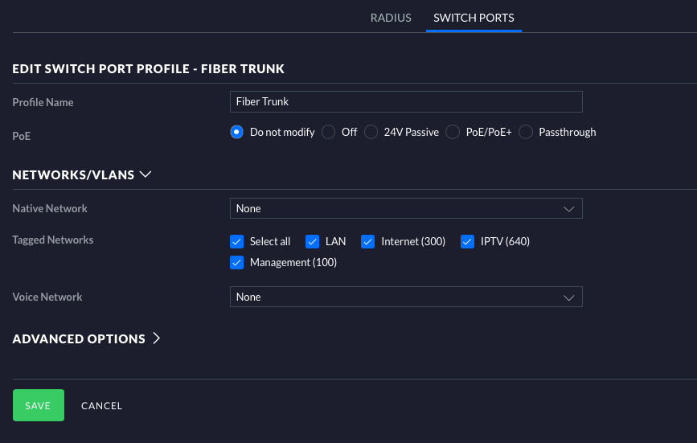Screen dimensions: 697x443
Task: Select the PoE/PoE+ radio button
Action: coord(453,132)
